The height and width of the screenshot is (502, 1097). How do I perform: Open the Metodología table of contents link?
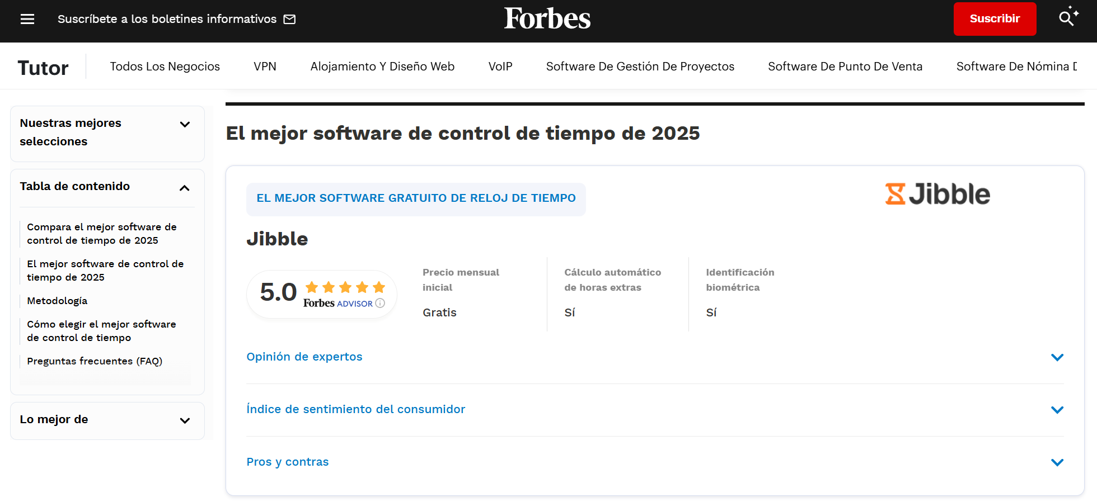pyautogui.click(x=57, y=301)
